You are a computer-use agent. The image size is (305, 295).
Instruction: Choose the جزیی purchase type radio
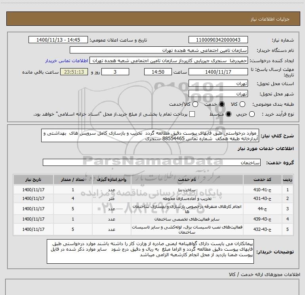coord(252,114)
